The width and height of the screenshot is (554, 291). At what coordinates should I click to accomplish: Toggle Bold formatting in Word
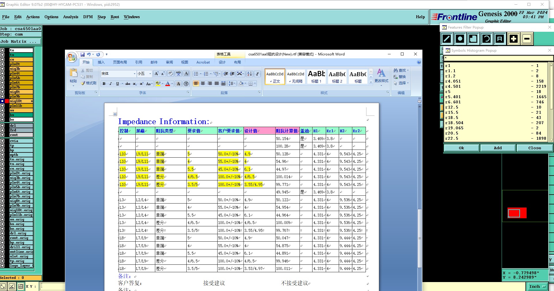[104, 84]
